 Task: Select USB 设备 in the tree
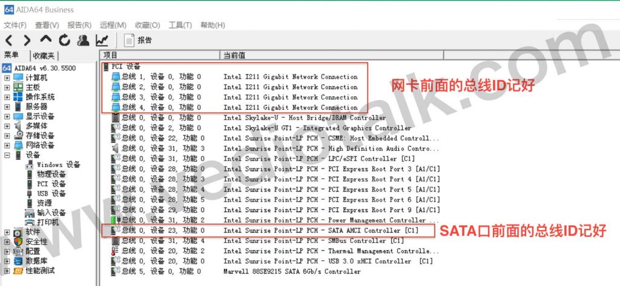51,193
